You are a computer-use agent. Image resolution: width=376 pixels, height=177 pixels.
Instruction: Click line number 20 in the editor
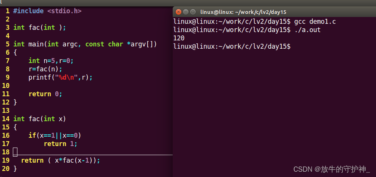tap(6, 169)
